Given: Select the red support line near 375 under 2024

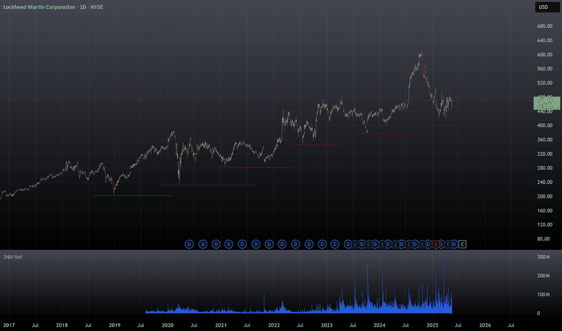Looking at the screenshot, I should coord(384,134).
